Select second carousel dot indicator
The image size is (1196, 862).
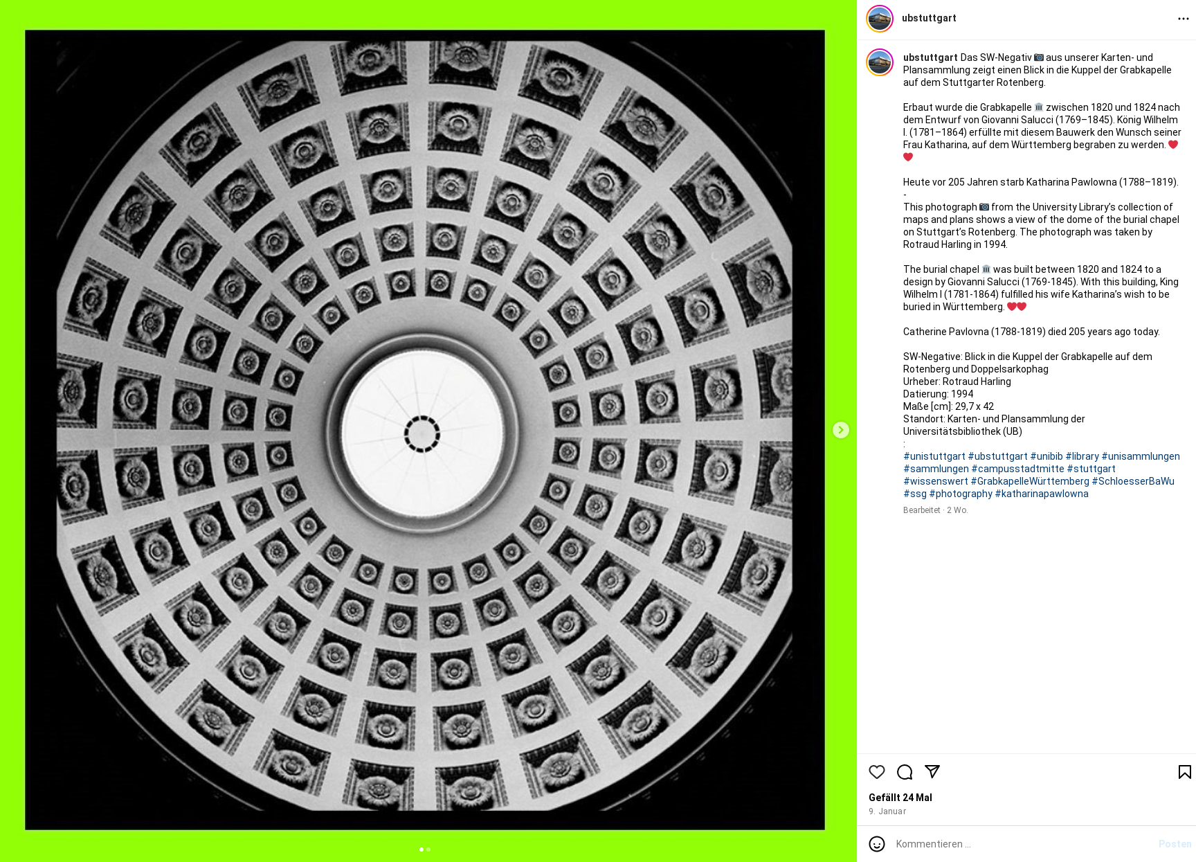point(428,850)
